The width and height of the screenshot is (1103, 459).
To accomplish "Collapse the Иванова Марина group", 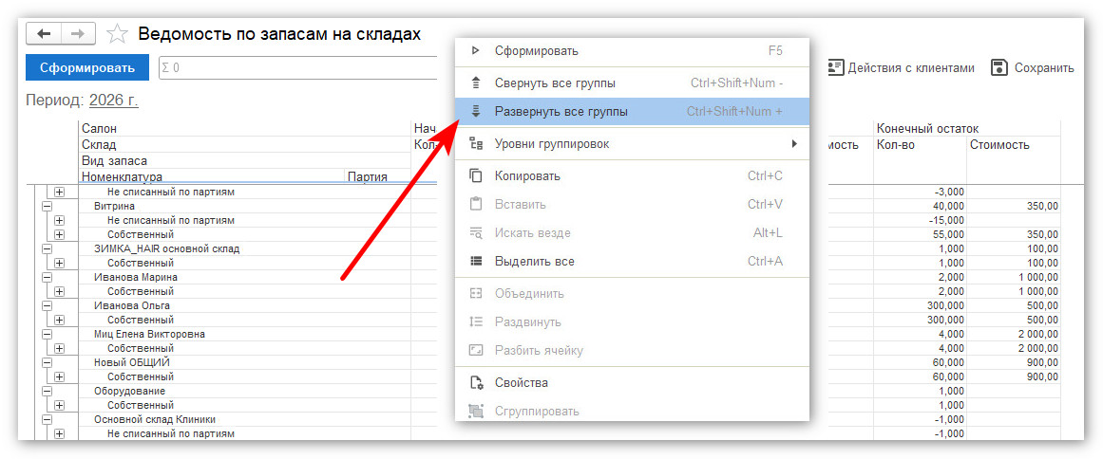I will [x=48, y=277].
